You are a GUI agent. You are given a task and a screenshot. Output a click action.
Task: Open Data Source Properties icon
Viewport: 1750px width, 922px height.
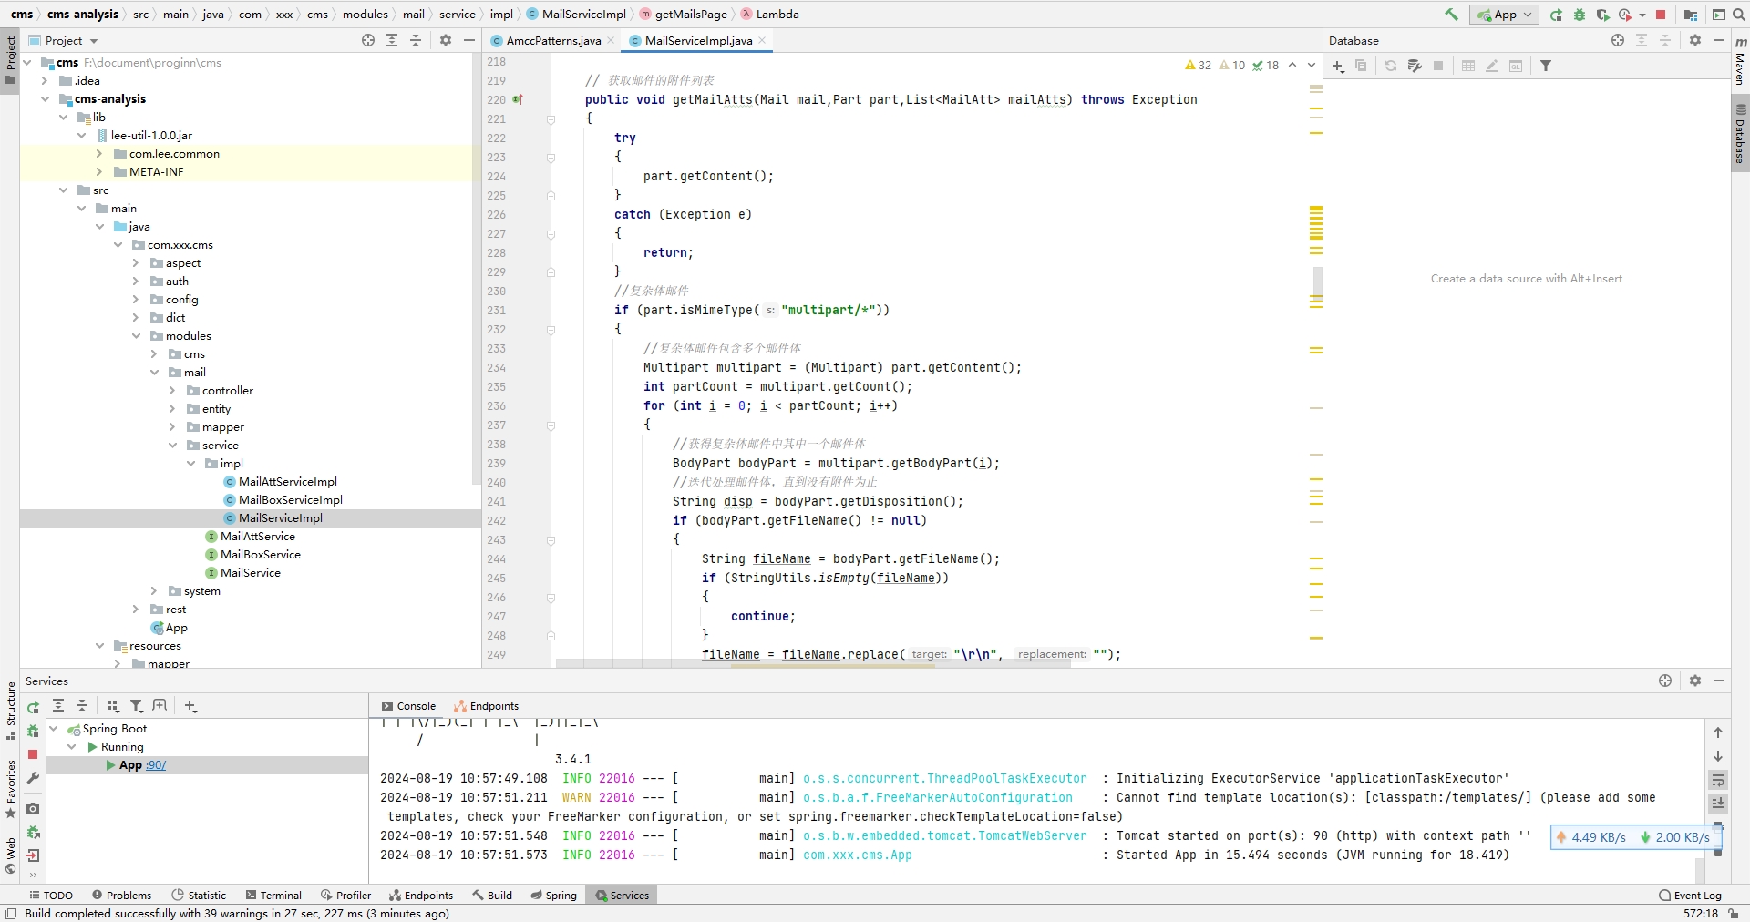(1415, 66)
